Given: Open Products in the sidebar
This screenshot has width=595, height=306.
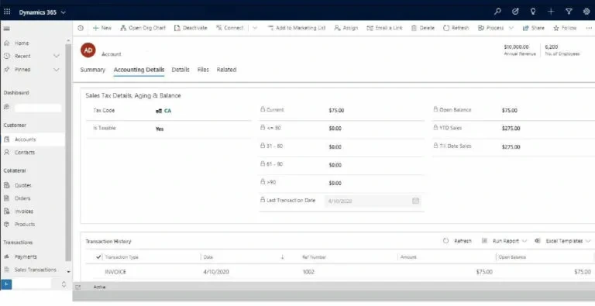Looking at the screenshot, I should [x=25, y=224].
